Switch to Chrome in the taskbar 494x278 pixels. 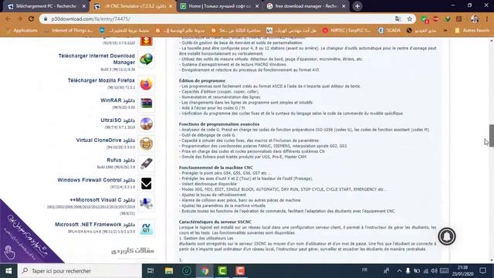pyautogui.click(x=205, y=271)
